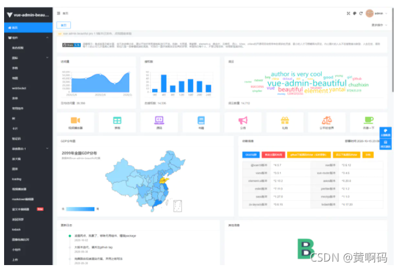
Task: Click the vue-router version row in table
Action: (347, 173)
